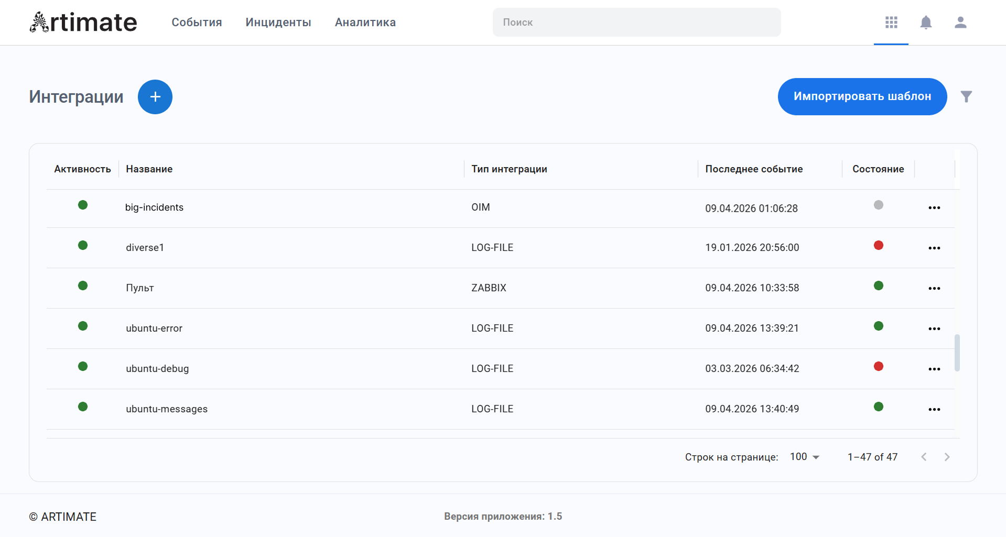
Task: Go to next page chevron
Action: click(x=947, y=457)
